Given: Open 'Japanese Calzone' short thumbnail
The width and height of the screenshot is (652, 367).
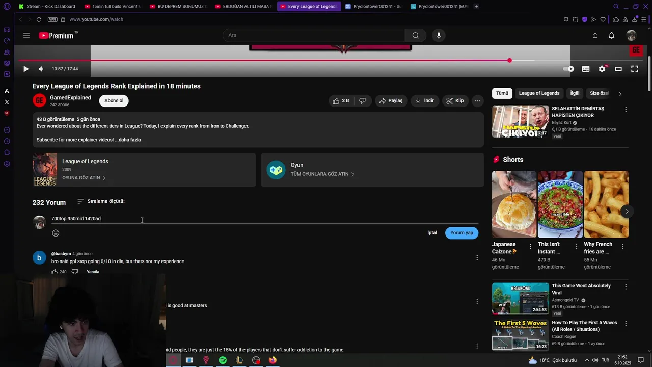Looking at the screenshot, I should (514, 204).
